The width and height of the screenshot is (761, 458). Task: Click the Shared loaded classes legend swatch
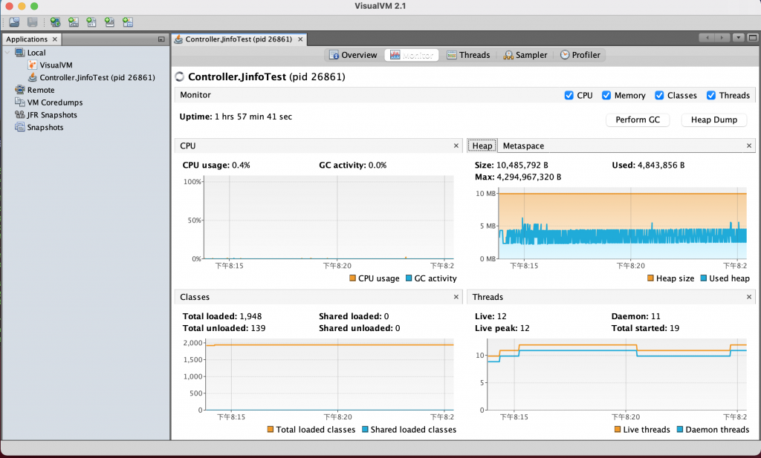[x=365, y=429]
